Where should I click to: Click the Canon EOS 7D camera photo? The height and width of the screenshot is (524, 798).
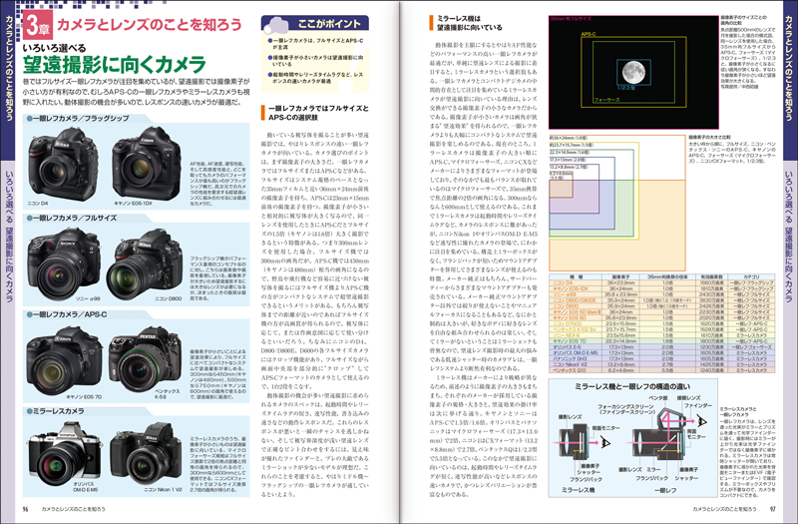[x=64, y=360]
